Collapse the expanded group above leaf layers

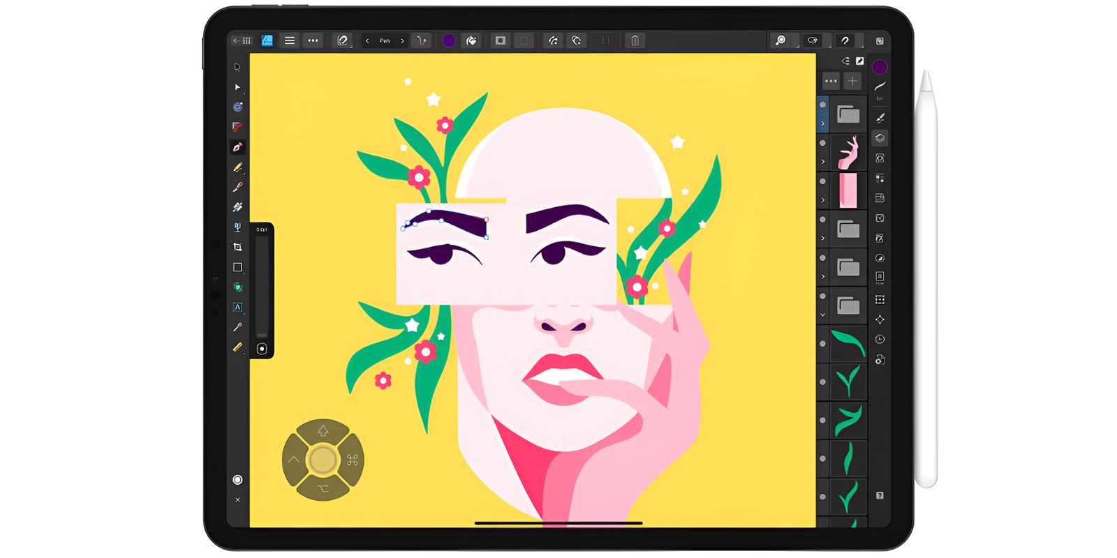(822, 315)
